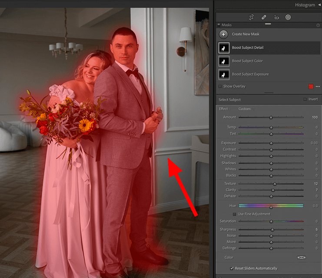Click the Boost Subject Detail mask thumbnail
Image resolution: width=322 pixels, height=278 pixels.
click(x=224, y=48)
